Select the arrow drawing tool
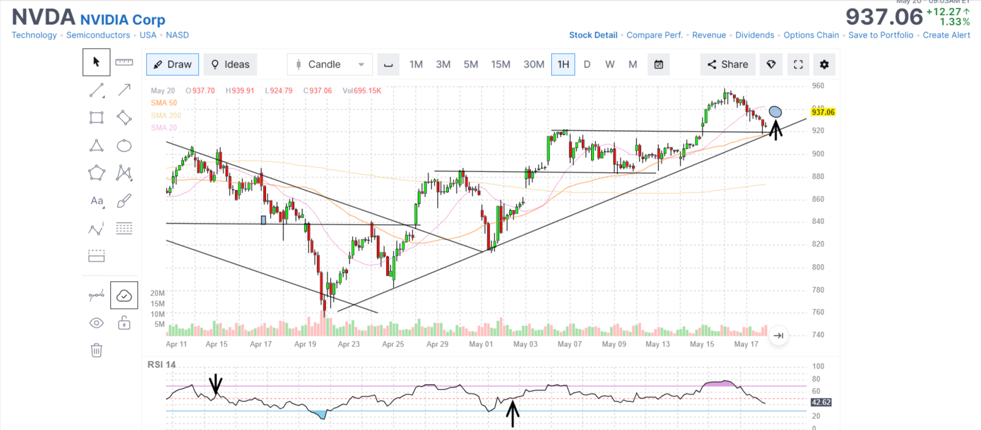 (124, 90)
